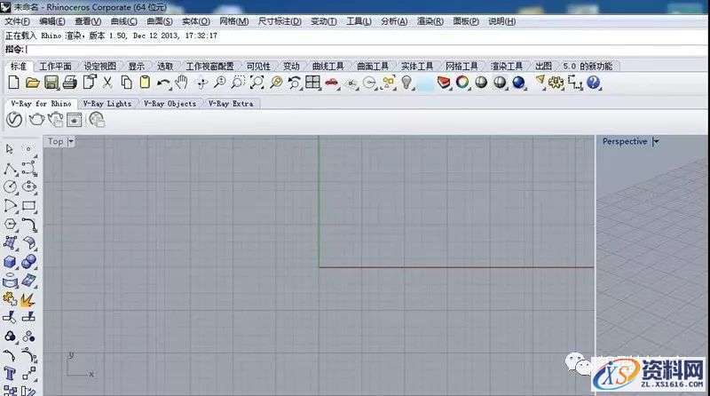
Task: Click the pointer selection arrow tool
Action: (x=12, y=149)
